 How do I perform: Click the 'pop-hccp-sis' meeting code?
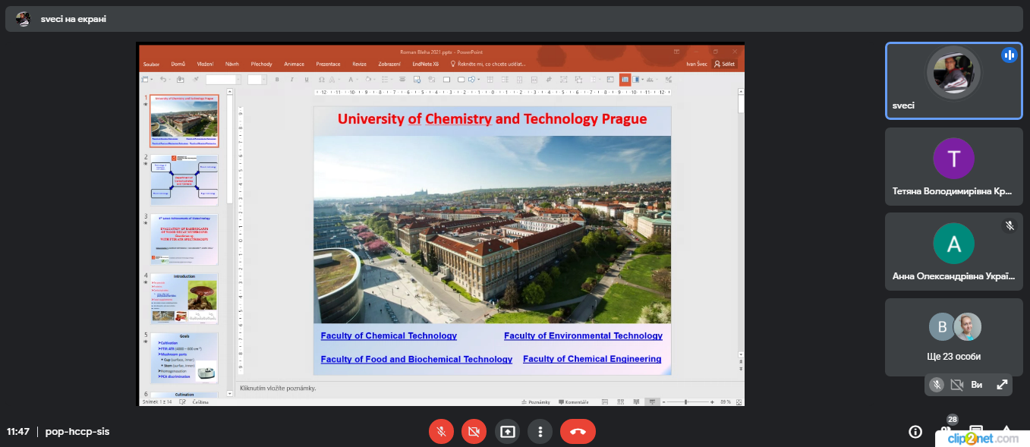pos(77,431)
